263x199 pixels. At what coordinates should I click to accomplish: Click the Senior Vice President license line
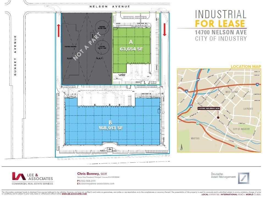98,177
